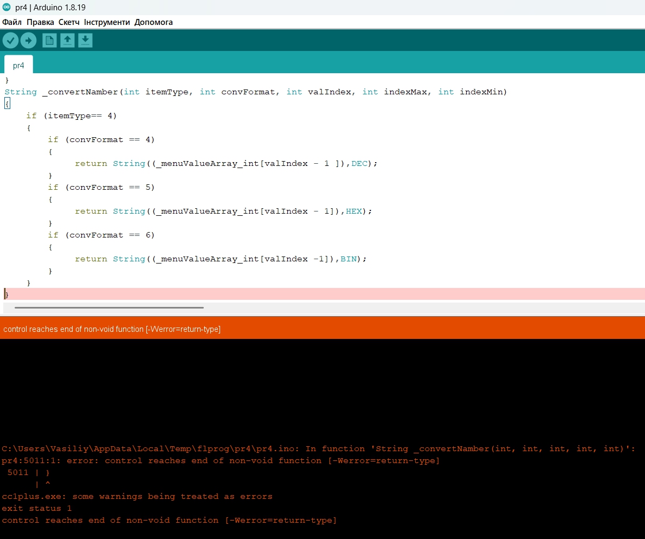
Task: Click the editor's horizontal scrollbar thumb
Action: [x=108, y=307]
